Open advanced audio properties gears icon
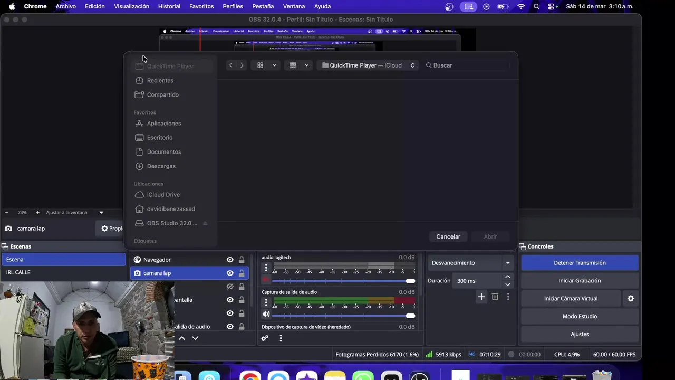The image size is (675, 380). [x=265, y=338]
